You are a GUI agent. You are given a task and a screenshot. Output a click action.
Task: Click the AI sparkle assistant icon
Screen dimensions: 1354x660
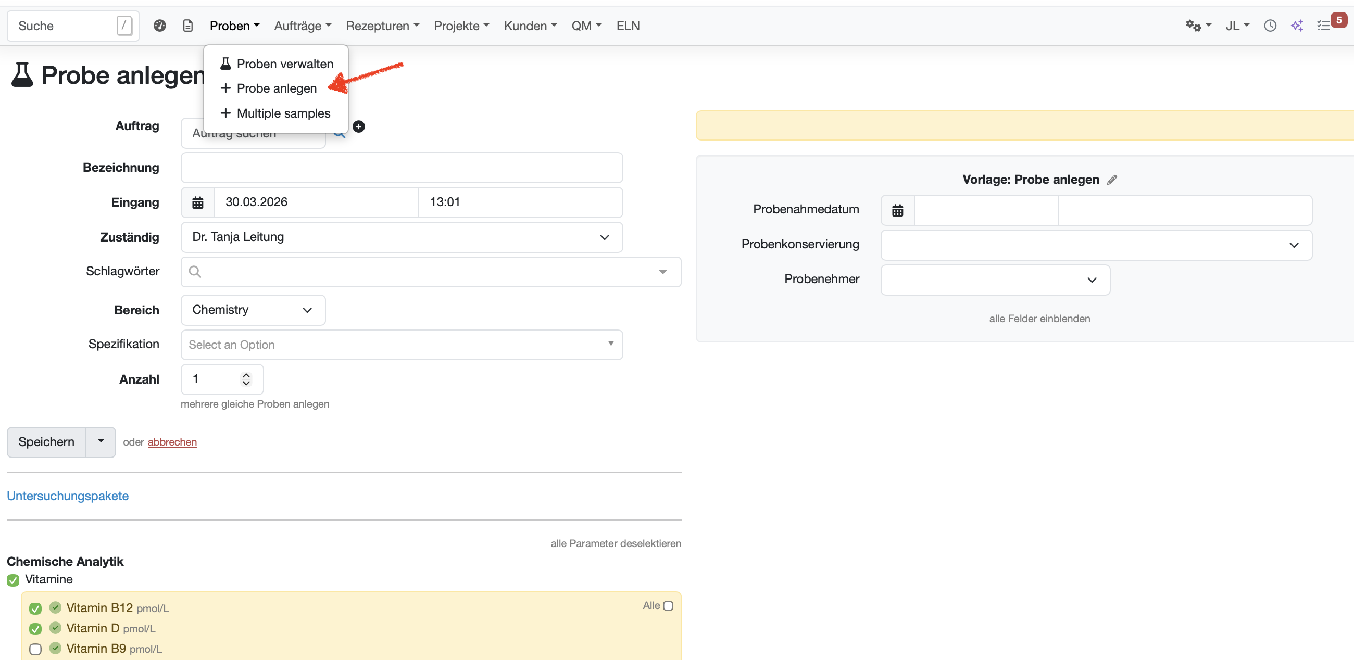tap(1297, 26)
